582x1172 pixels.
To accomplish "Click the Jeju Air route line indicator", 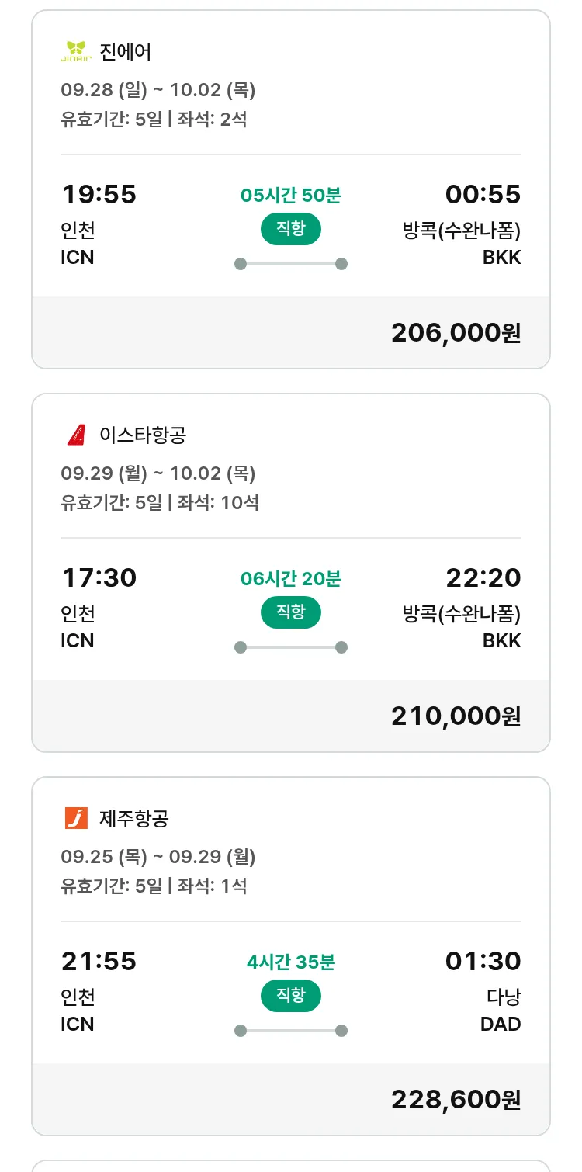I will click(x=290, y=1031).
